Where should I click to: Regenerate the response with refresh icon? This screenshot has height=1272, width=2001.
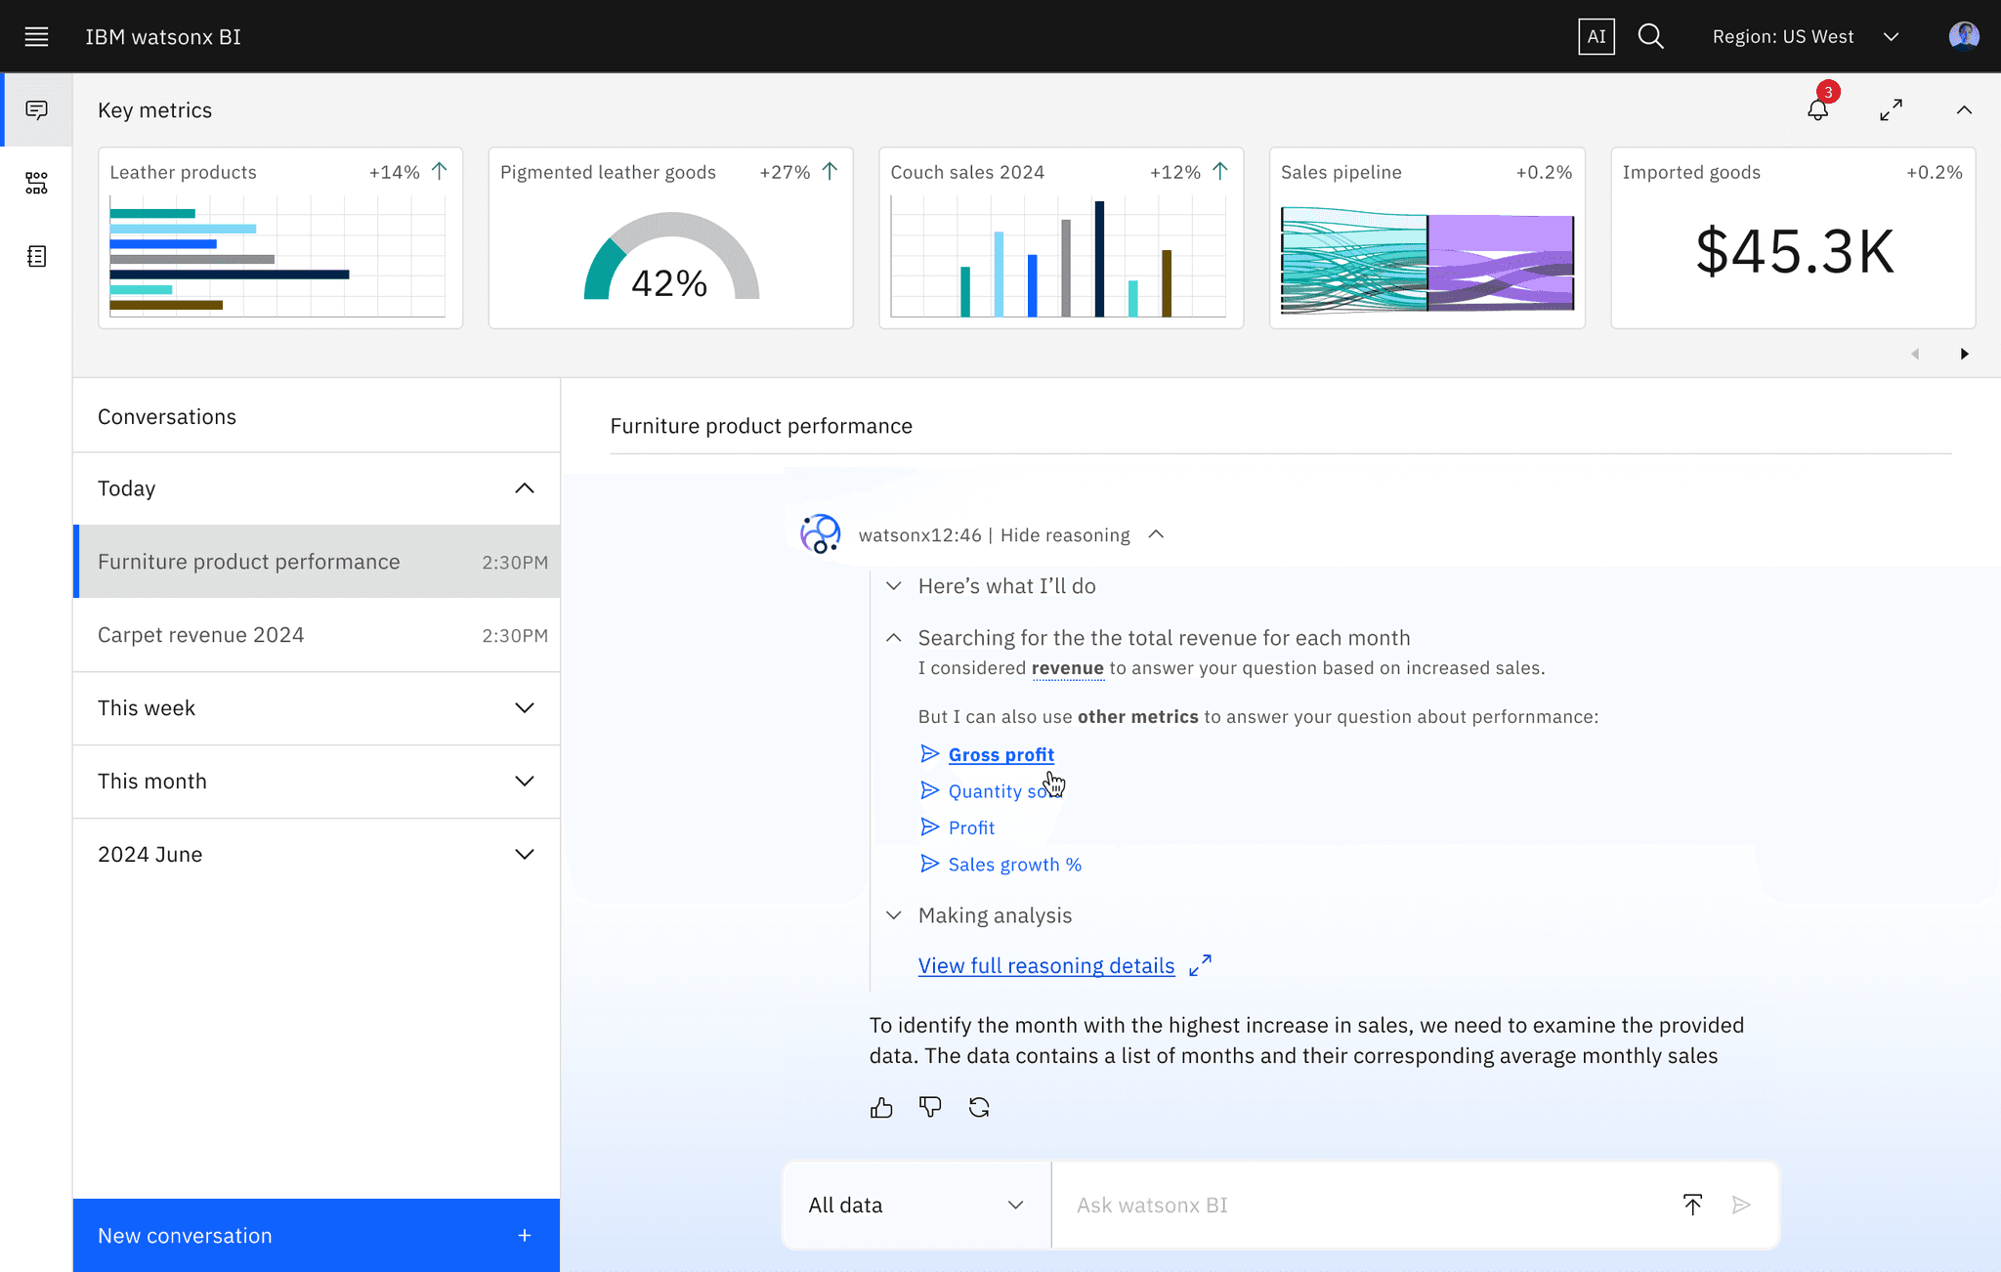(x=979, y=1107)
